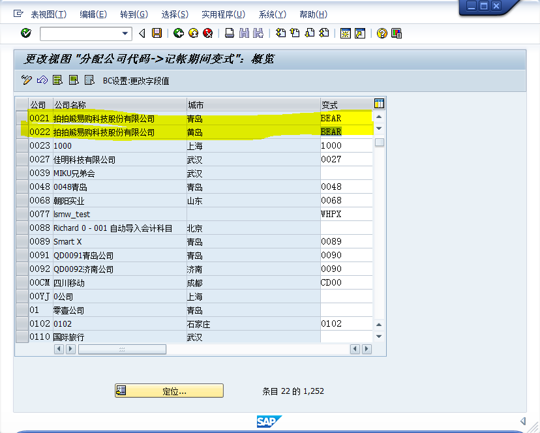Viewport: 540px width, 433px height.
Task: Click the Print icon
Action: click(230, 33)
